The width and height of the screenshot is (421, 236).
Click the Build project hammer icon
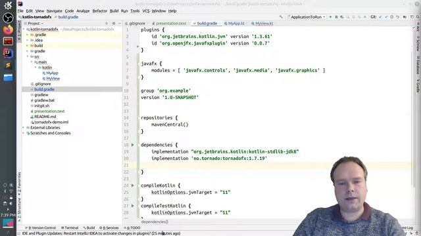click(x=281, y=17)
